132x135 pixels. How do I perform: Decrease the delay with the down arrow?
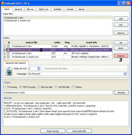pos(38,69)
